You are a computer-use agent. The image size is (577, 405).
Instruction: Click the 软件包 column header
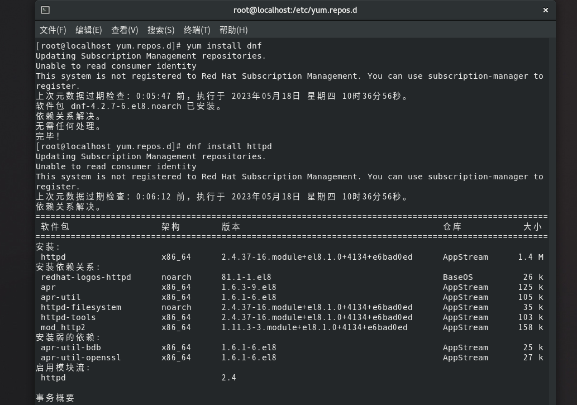coord(54,227)
